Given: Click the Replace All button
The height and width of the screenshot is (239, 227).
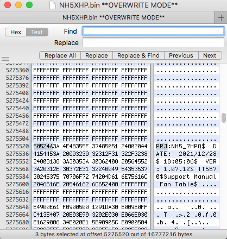Looking at the screenshot, I should click(x=60, y=55).
